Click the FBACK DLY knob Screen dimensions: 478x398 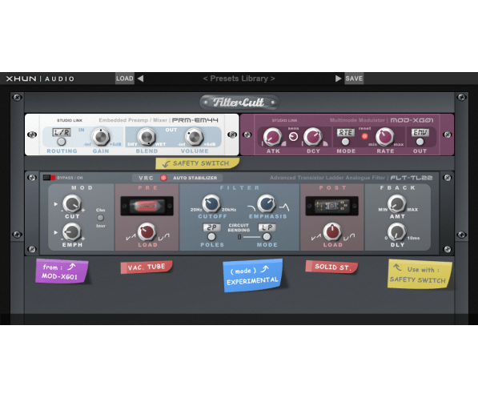[x=396, y=232]
